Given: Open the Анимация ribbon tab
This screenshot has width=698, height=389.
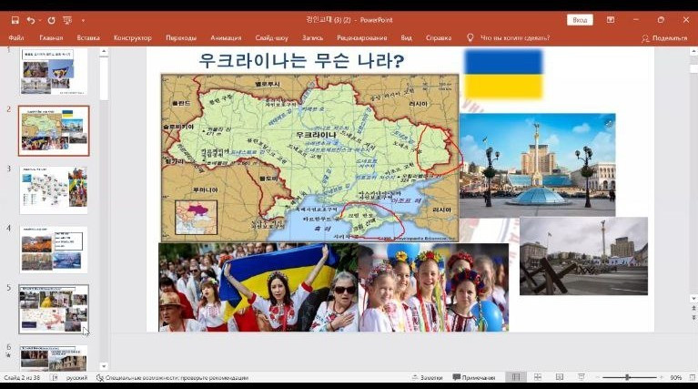Looking at the screenshot, I should point(226,38).
